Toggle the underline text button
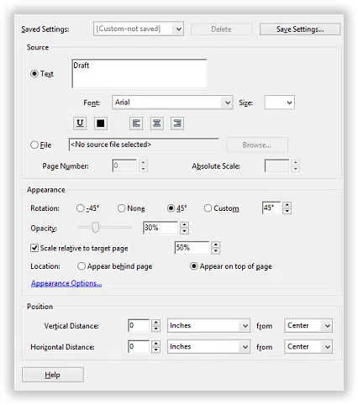Image resolution: width=358 pixels, height=405 pixels. (x=80, y=124)
